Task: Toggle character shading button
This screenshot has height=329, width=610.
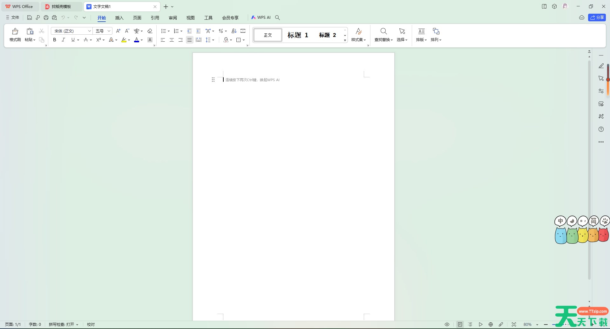Action: tap(150, 40)
